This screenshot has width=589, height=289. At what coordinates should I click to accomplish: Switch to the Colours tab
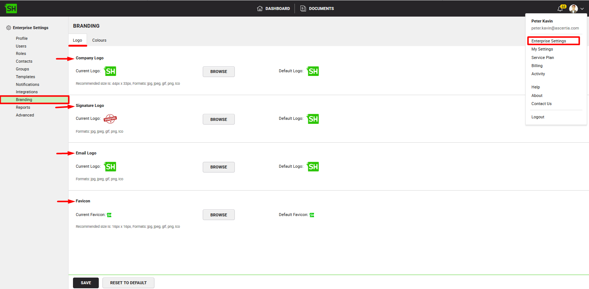pyautogui.click(x=99, y=40)
